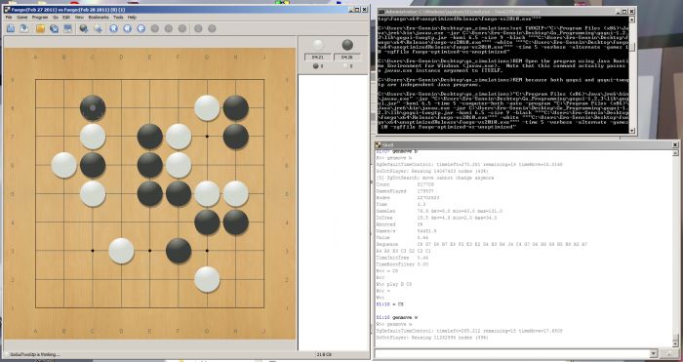Image resolution: width=683 pixels, height=362 pixels.
Task: Click the computer play globe icon
Action: (x=84, y=28)
